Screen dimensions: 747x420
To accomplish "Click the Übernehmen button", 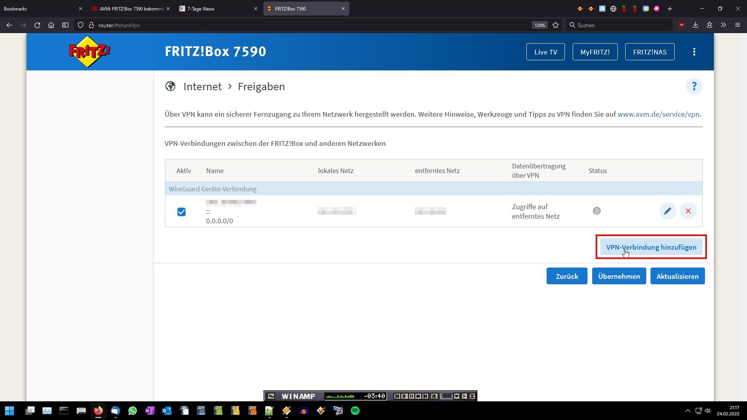I will [x=619, y=276].
